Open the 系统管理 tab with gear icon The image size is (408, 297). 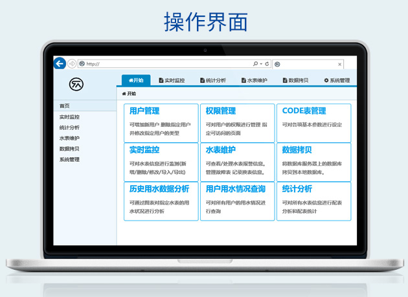point(337,81)
